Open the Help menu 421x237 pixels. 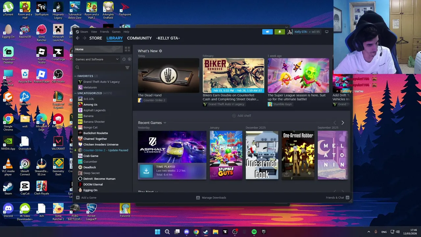pos(126,32)
